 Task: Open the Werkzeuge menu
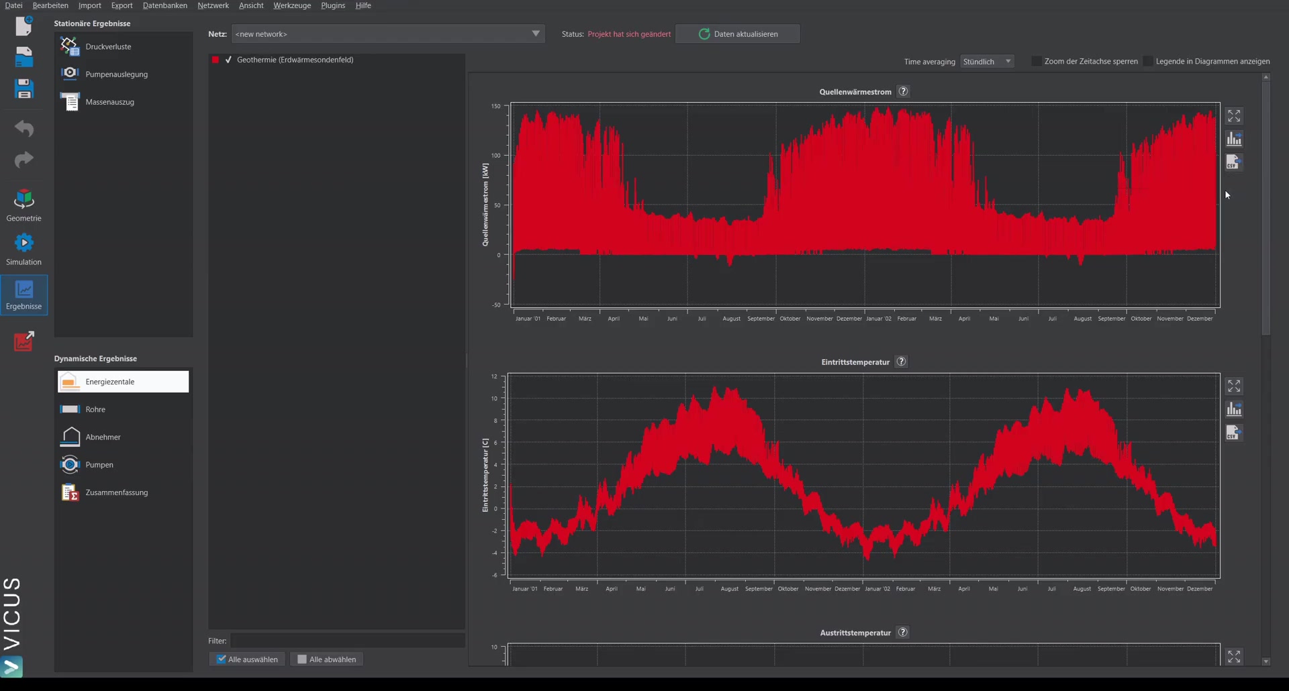tap(292, 5)
